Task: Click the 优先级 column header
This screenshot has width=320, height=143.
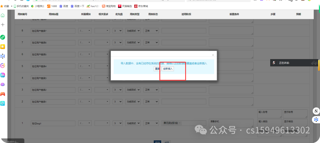Action: pos(119,14)
